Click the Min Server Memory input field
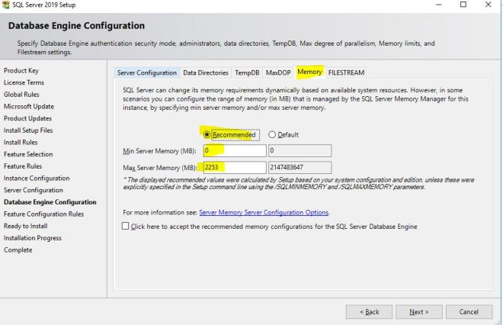 pos(233,151)
